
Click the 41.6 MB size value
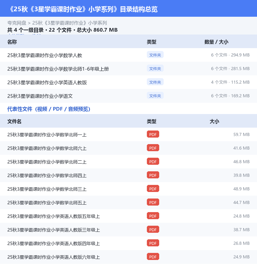(241, 148)
